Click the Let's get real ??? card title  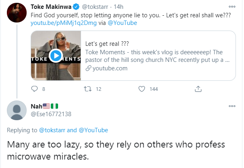point(107,44)
